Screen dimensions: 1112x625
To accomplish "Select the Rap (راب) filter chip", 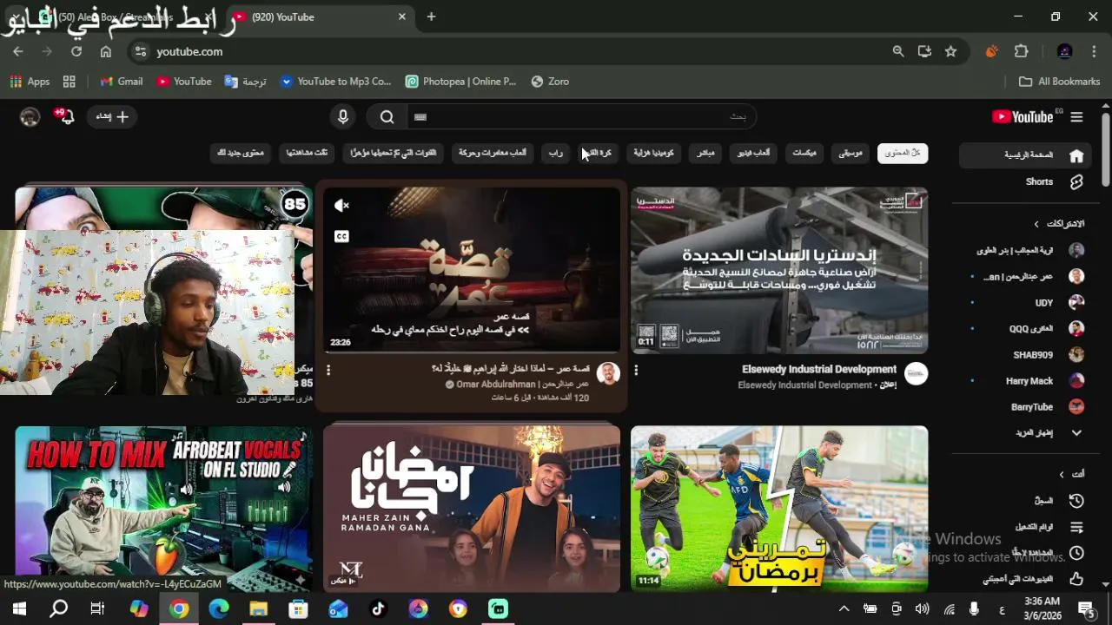I will [555, 153].
